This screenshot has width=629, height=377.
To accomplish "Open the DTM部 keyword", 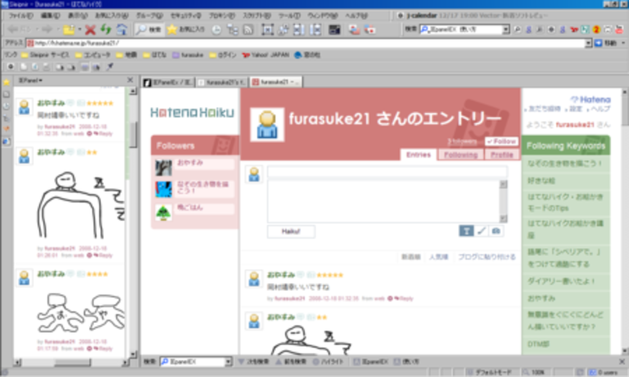I will tap(539, 345).
